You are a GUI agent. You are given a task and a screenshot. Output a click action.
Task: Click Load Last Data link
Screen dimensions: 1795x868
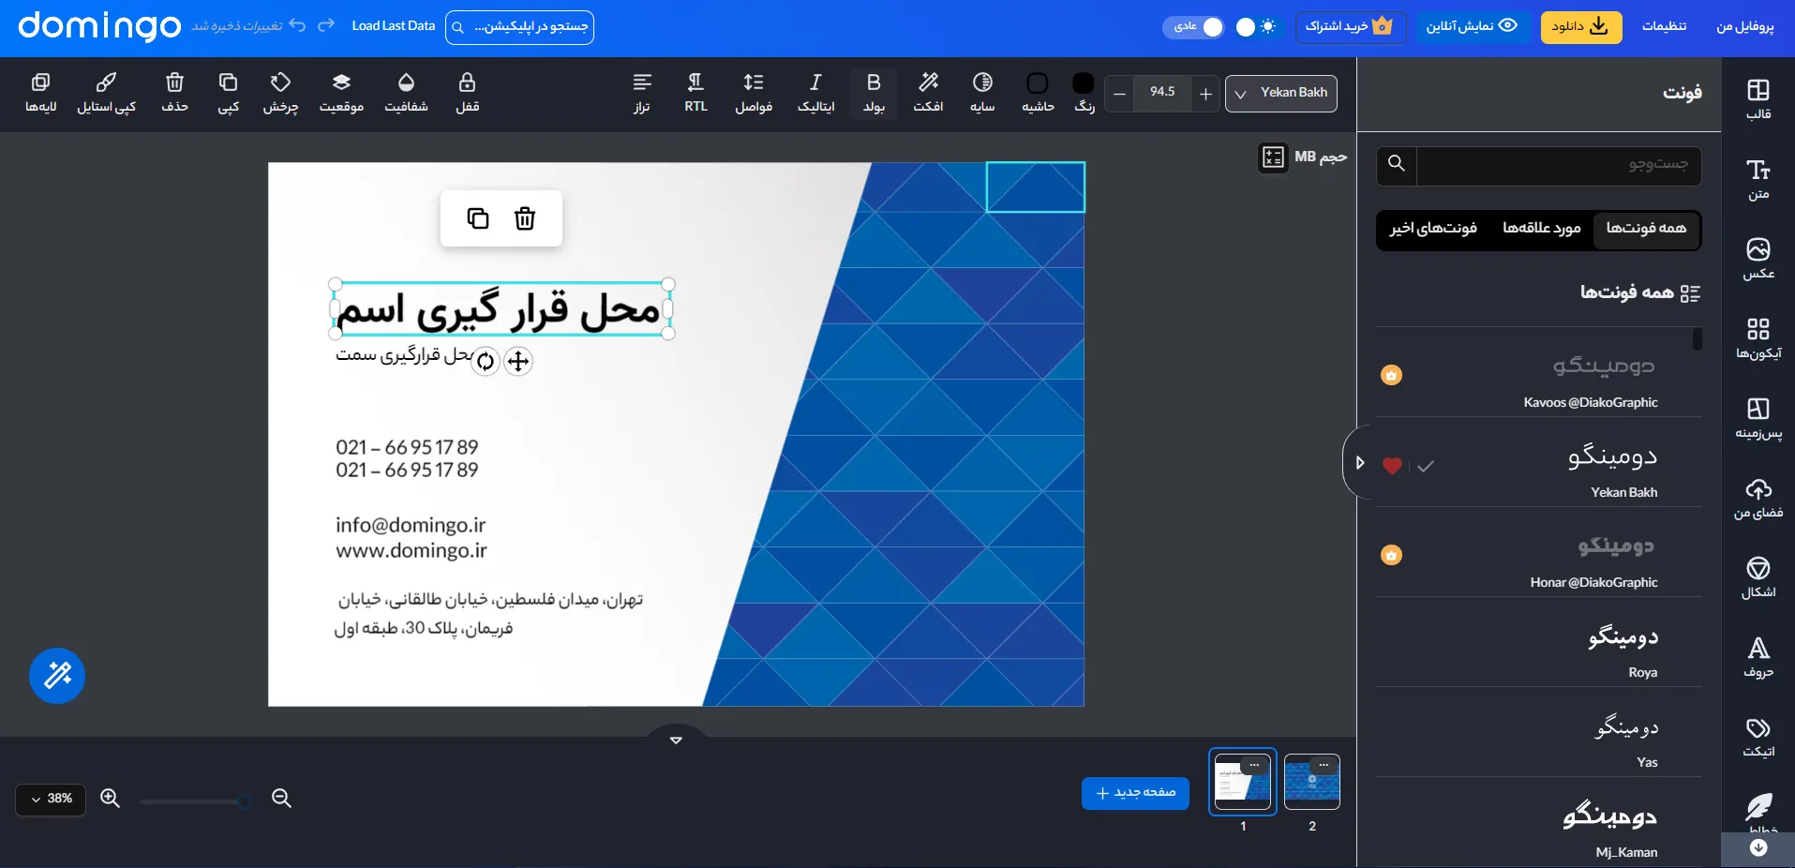click(x=393, y=26)
